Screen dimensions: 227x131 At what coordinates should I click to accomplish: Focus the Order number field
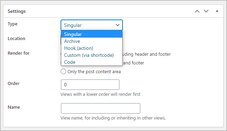(90, 85)
